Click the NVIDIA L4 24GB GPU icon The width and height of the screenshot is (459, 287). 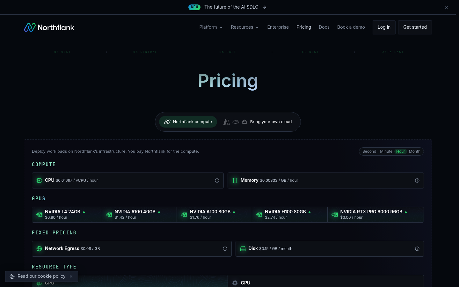[39, 215]
